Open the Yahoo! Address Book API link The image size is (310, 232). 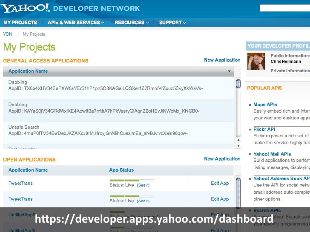click(x=282, y=178)
